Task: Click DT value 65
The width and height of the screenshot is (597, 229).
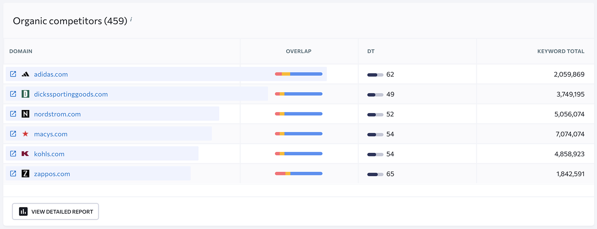Action: pos(390,174)
